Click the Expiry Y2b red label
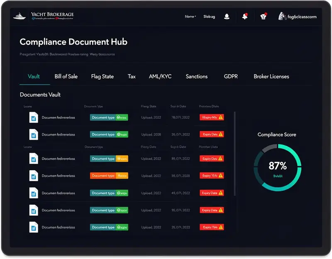 click(x=212, y=175)
